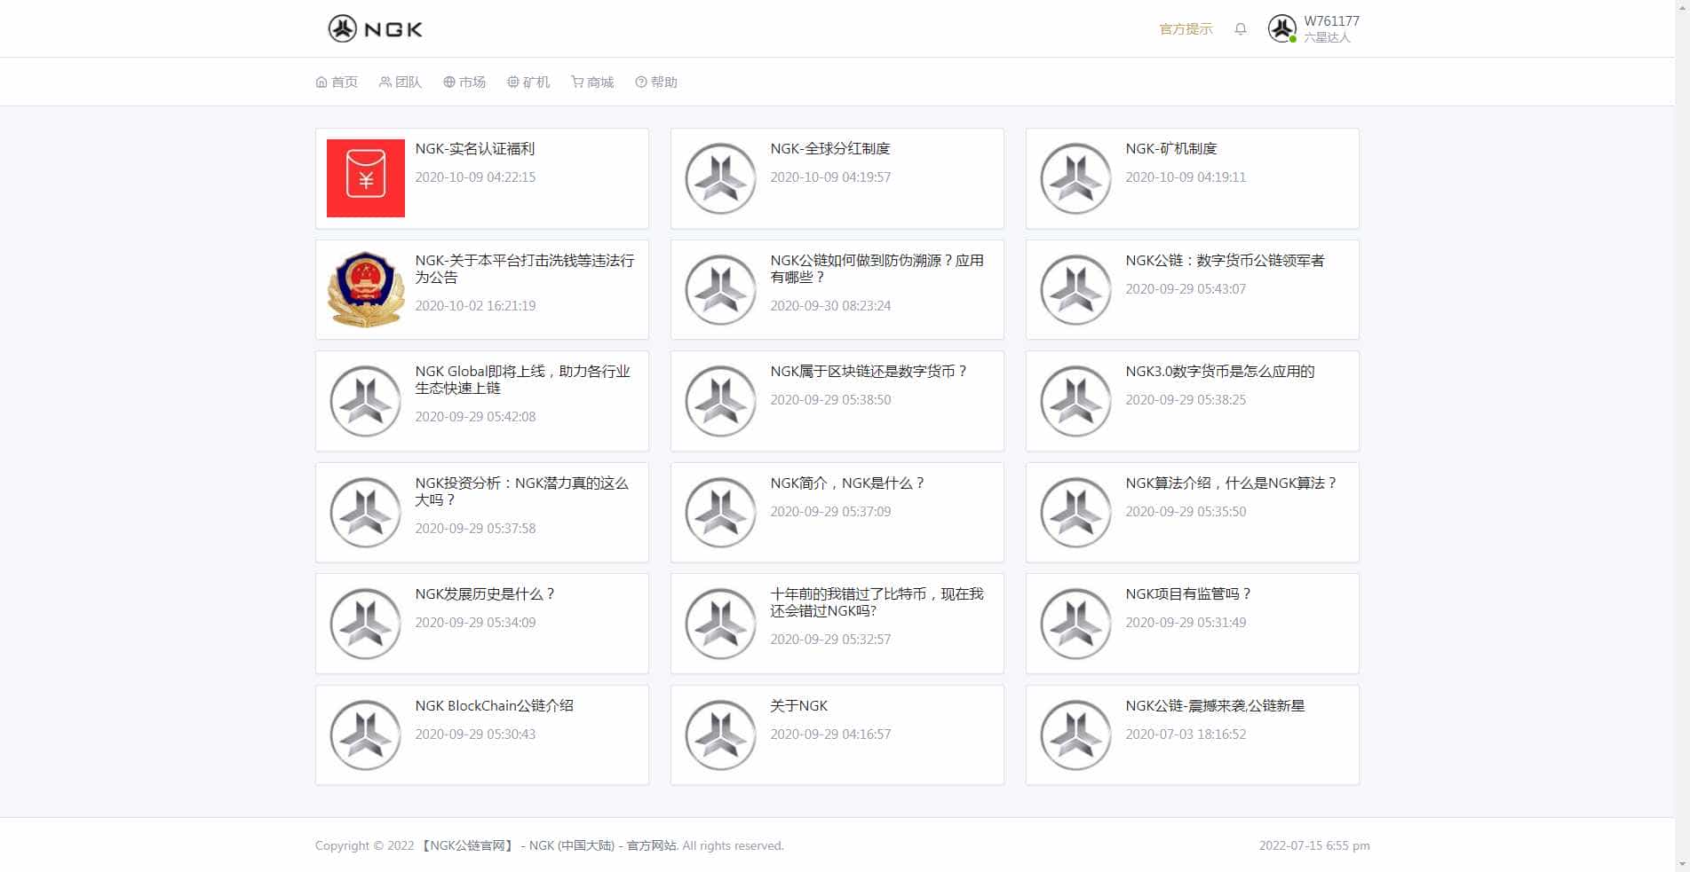Select the 矿机 miner menu item
Image resolution: width=1690 pixels, height=872 pixels.
click(x=528, y=82)
